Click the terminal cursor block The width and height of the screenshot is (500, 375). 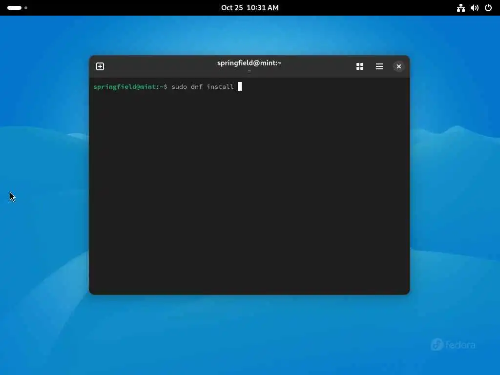pos(240,86)
